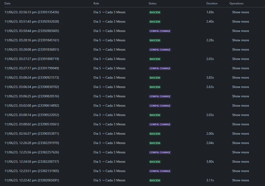Click the Date column header
Viewport: 265px width, 186px height.
7,3
